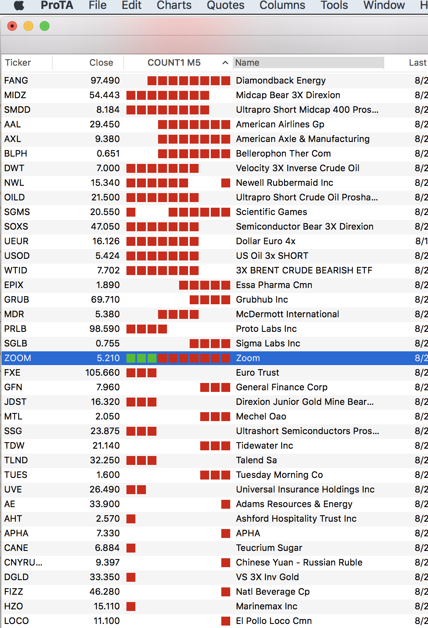The width and height of the screenshot is (428, 628).
Task: Toggle the sort direction arrow on COUNT1 M5
Action: pos(225,63)
